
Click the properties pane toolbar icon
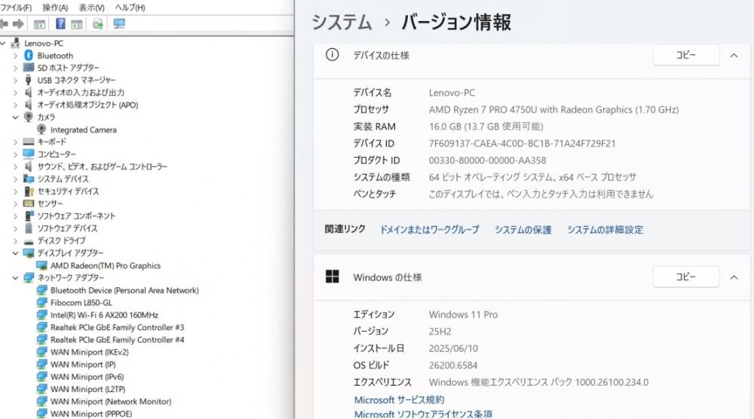click(x=76, y=24)
